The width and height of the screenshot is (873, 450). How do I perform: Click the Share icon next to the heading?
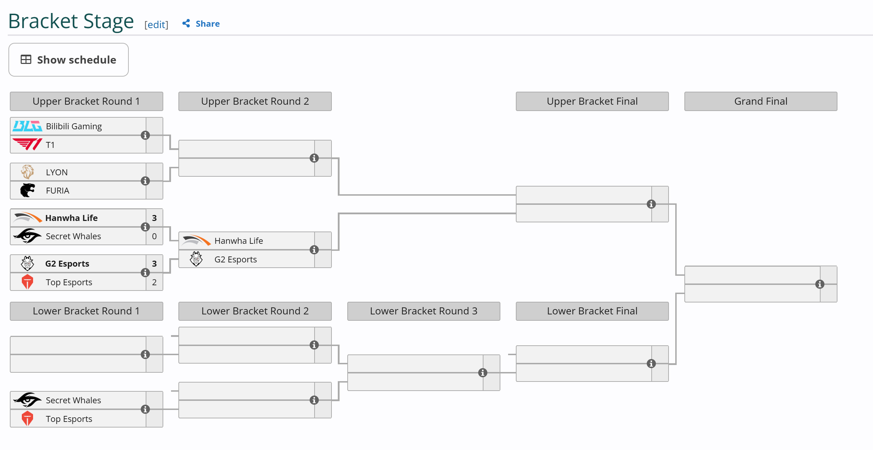(186, 24)
